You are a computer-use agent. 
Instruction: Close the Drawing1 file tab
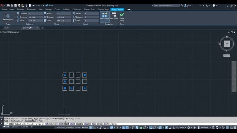pos(37,28)
